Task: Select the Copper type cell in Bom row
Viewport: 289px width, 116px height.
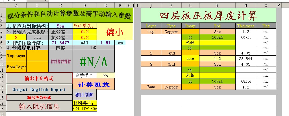Action: point(171,87)
